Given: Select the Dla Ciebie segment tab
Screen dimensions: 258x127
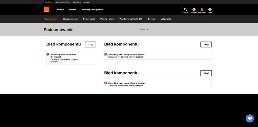Looking at the screenshot, I should 49,2.
